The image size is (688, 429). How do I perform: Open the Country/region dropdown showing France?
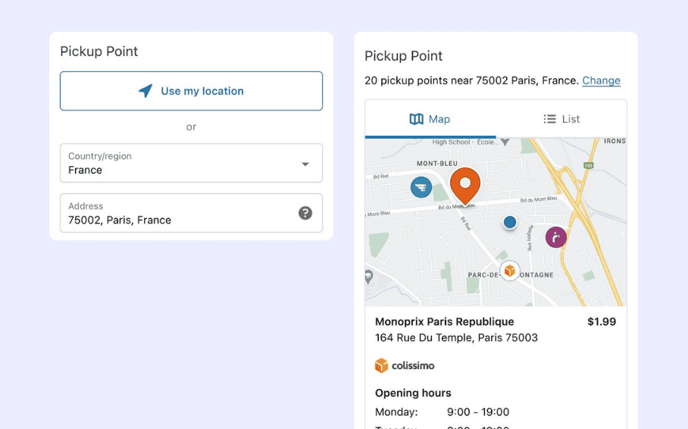(191, 163)
